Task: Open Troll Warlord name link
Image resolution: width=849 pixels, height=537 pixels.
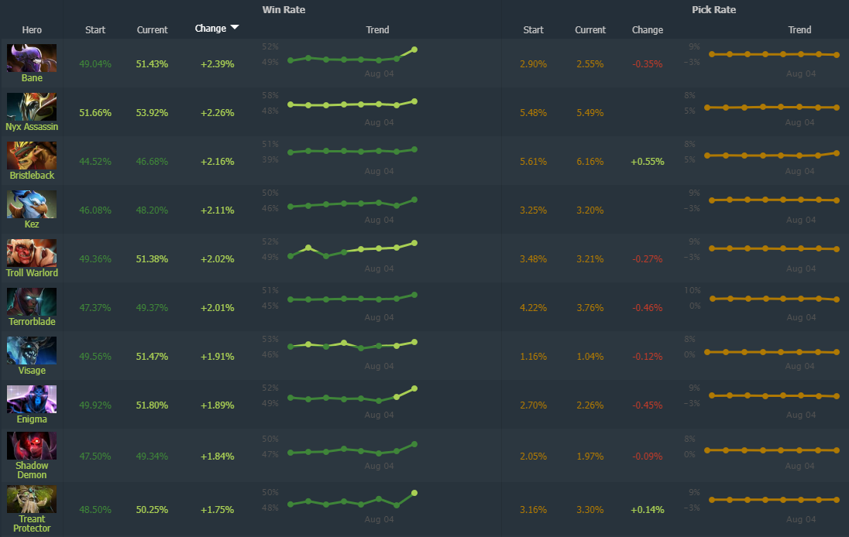Action: click(32, 272)
